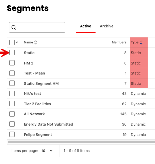
Task: Toggle checkbox for Felipe Segment
Action: click(12, 134)
